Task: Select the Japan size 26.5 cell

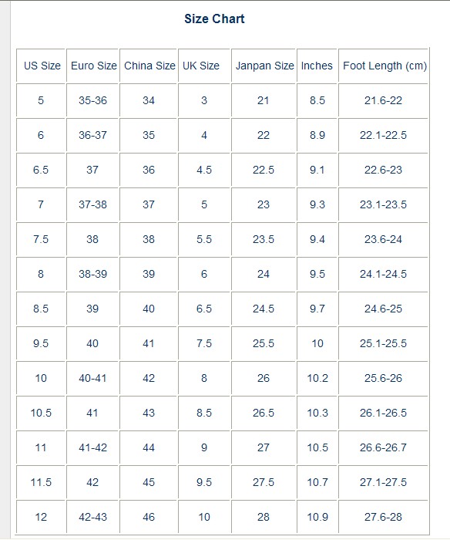Action: pyautogui.click(x=264, y=413)
